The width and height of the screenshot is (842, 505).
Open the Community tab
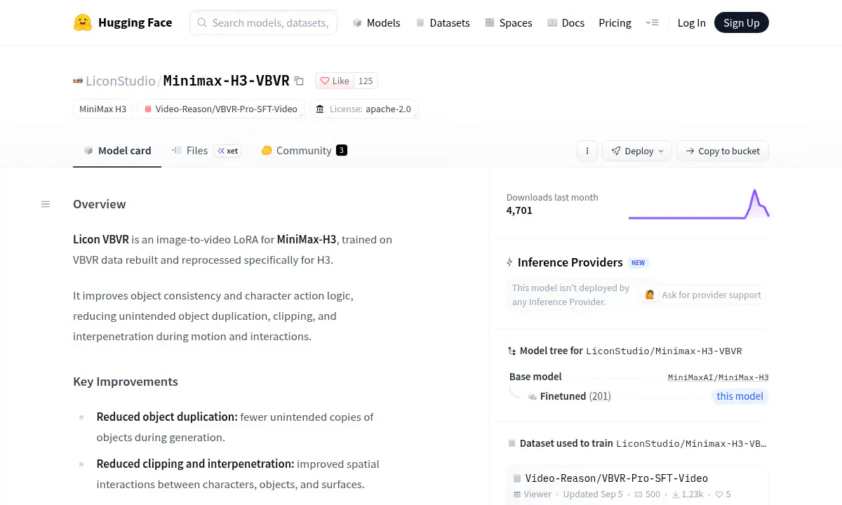[304, 150]
